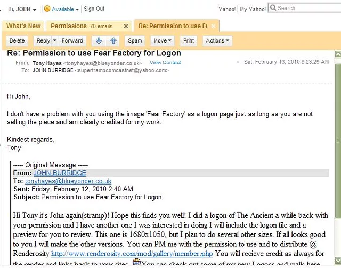Image resolution: width=341 pixels, height=268 pixels.
Task: Click the down arrow next message icon
Action: coord(99,40)
